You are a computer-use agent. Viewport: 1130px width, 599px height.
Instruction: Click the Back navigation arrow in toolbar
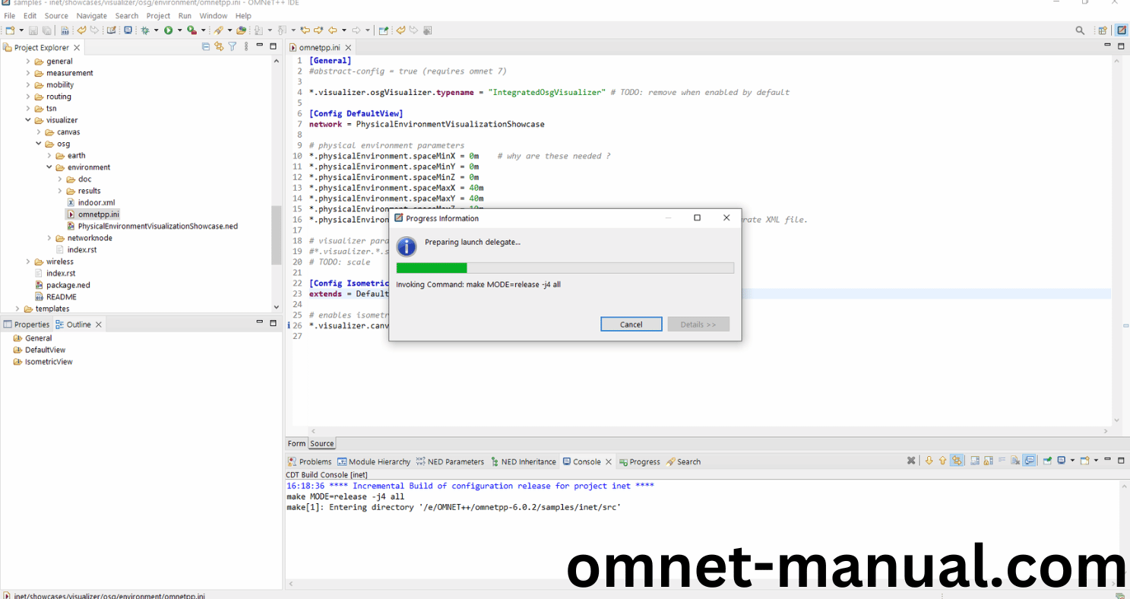pyautogui.click(x=333, y=30)
